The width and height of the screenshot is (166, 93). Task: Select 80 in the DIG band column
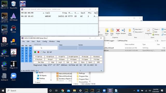pyautogui.click(x=30, y=51)
